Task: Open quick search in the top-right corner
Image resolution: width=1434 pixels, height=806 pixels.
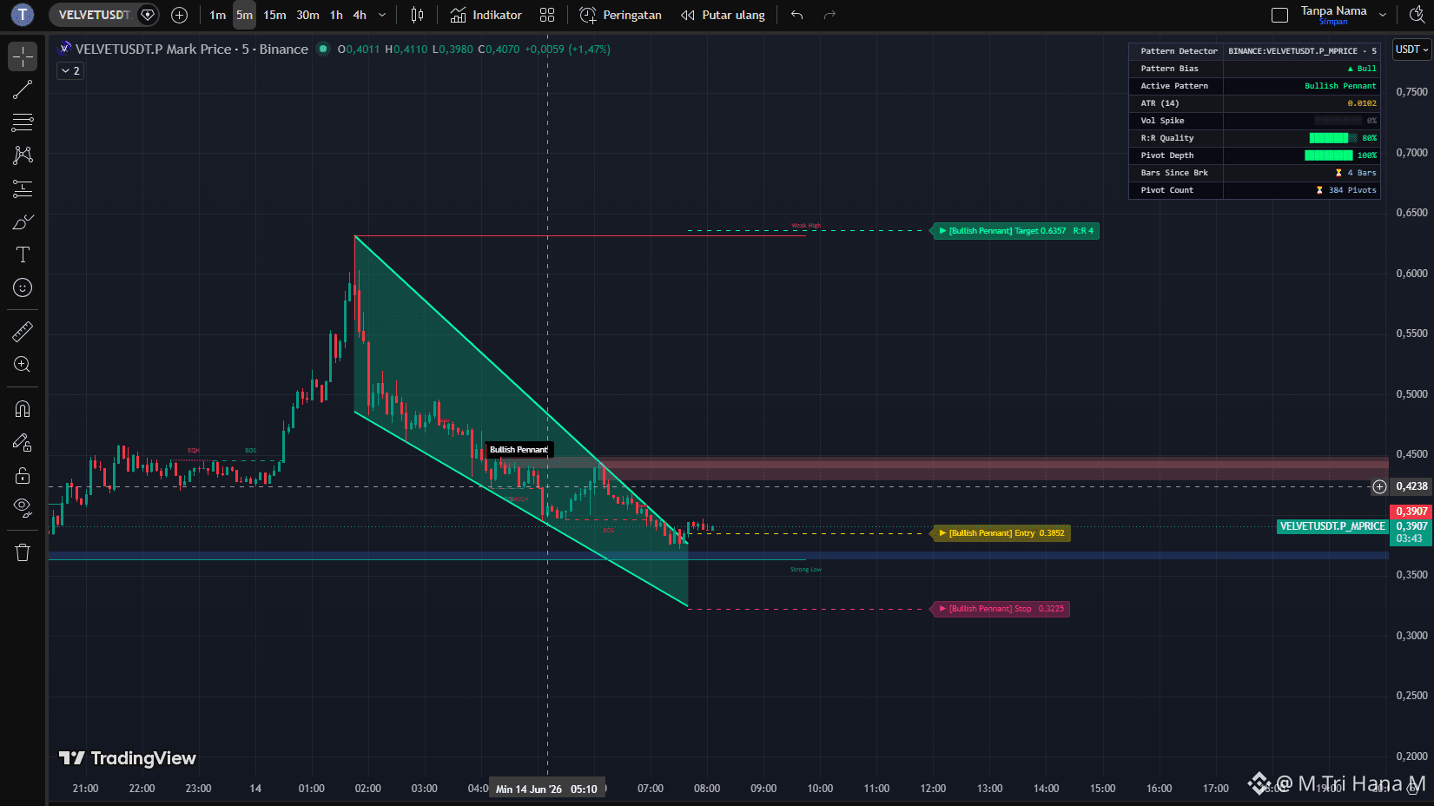Action: coord(1416,15)
